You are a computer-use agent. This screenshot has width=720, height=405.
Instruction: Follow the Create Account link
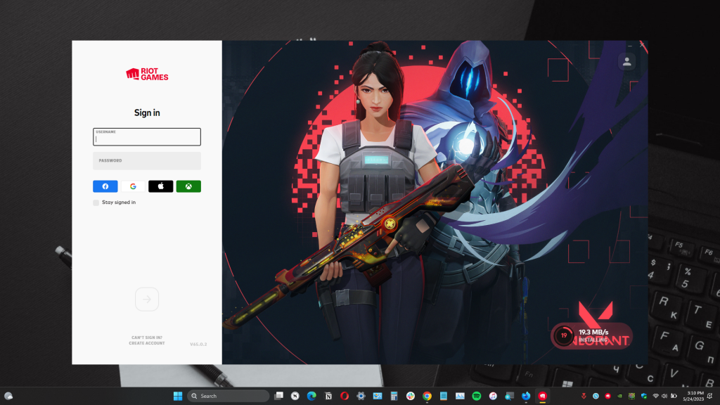147,343
